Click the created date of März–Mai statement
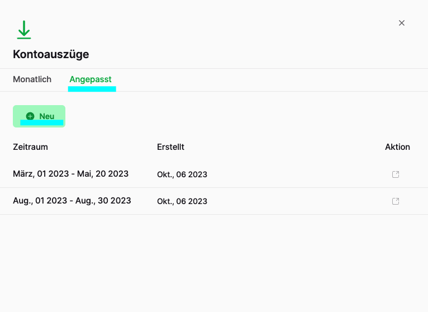This screenshot has height=312, width=428. pos(182,174)
